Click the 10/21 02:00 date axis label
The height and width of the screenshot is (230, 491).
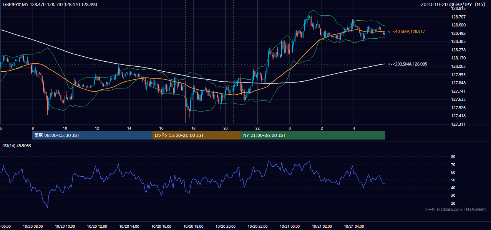click(x=322, y=226)
